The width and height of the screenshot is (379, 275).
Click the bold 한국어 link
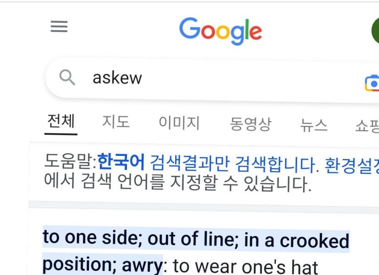coord(121,162)
